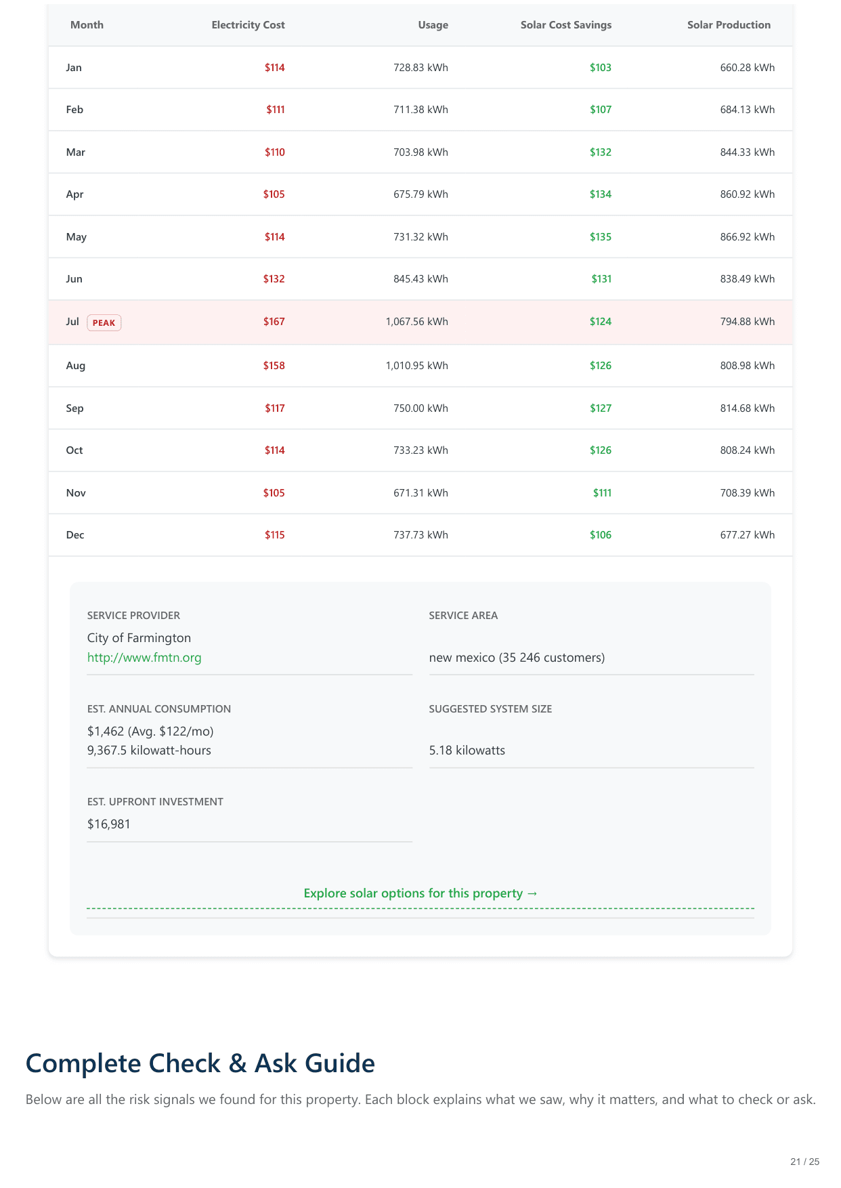Click the City of Farmington provider name

(x=139, y=638)
